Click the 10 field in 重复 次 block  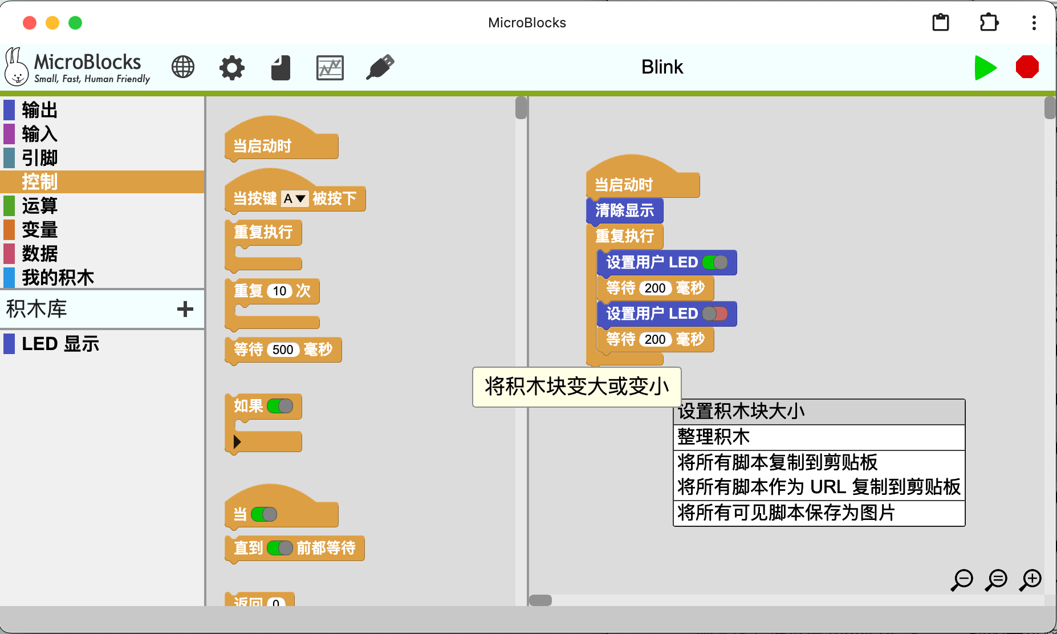tap(279, 291)
